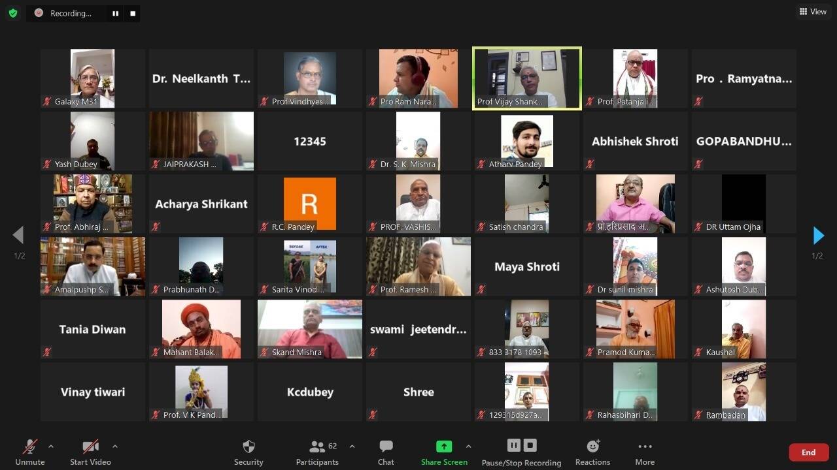
Task: Expand video options caret beside Start Video
Action: click(x=115, y=446)
